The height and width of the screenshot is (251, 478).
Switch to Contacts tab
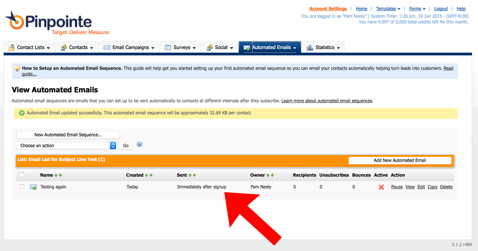[x=77, y=47]
